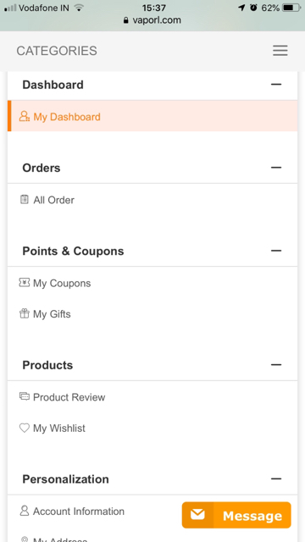Click the My Dashboard user icon
Viewport: 305px width, 542px height.
point(25,116)
